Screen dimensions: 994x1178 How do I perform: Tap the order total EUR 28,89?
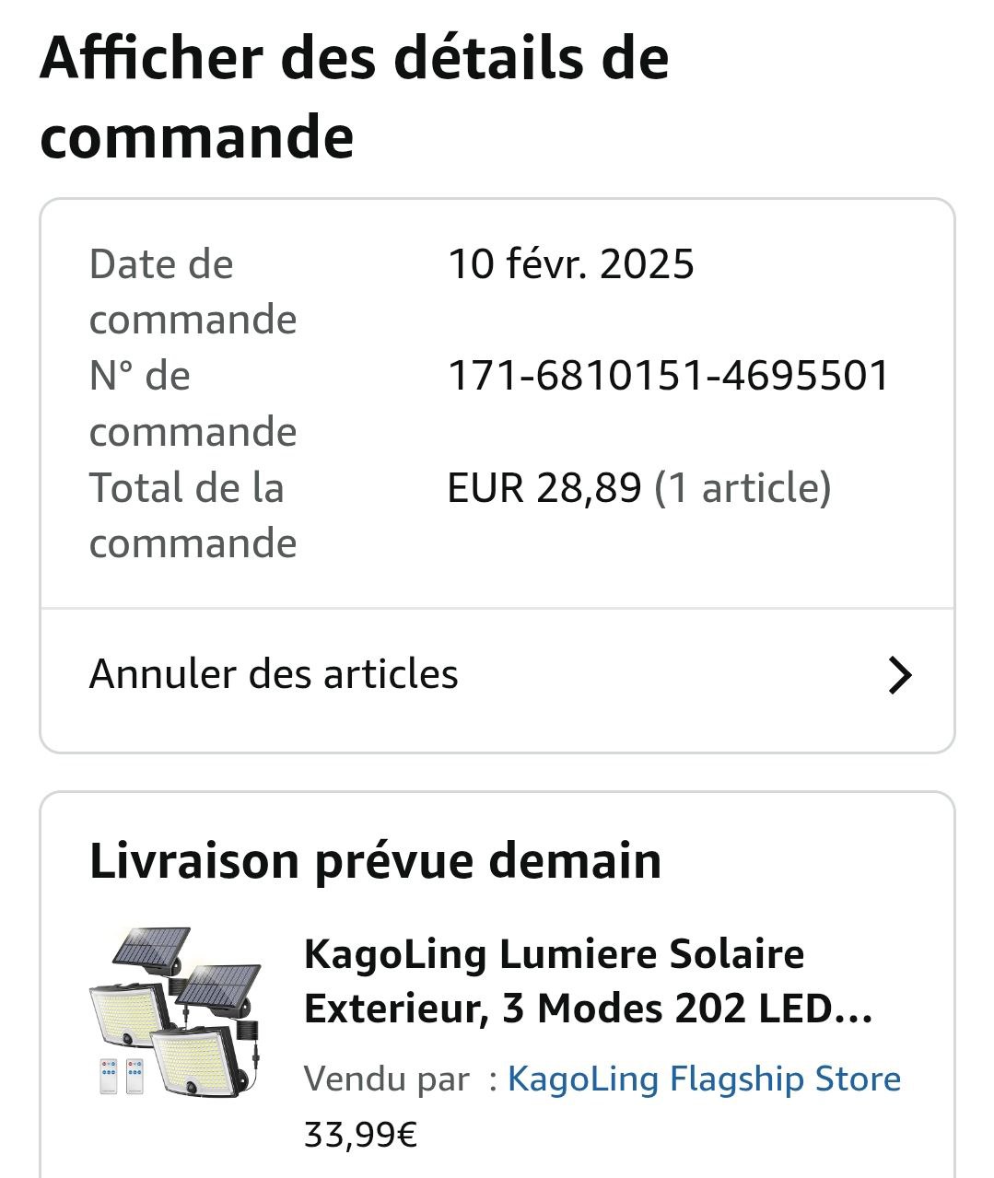pyautogui.click(x=544, y=487)
